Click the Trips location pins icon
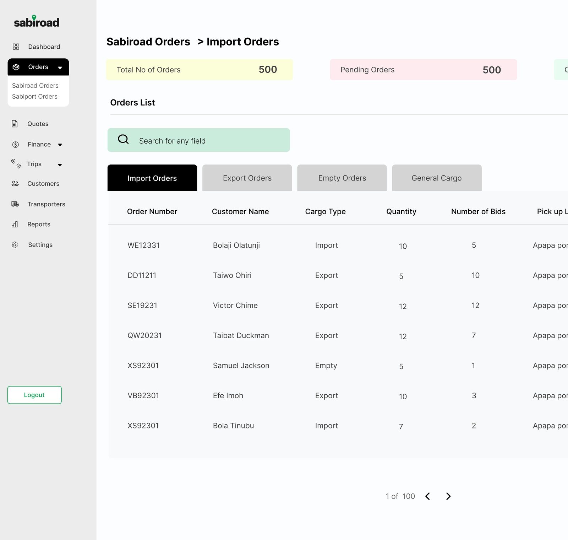Viewport: 568px width, 540px height. [x=16, y=163]
